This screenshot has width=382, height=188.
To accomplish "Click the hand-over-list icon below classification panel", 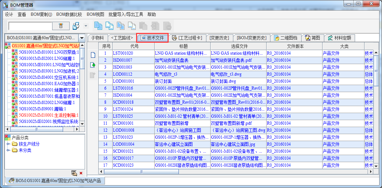I will [x=74, y=173].
